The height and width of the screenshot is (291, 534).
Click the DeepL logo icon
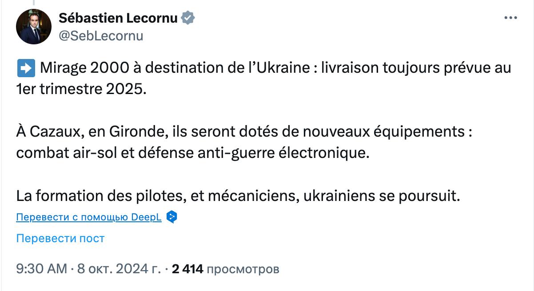point(172,217)
